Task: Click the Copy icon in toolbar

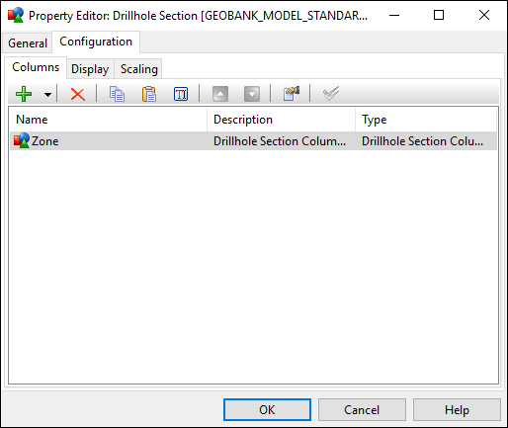Action: [117, 94]
